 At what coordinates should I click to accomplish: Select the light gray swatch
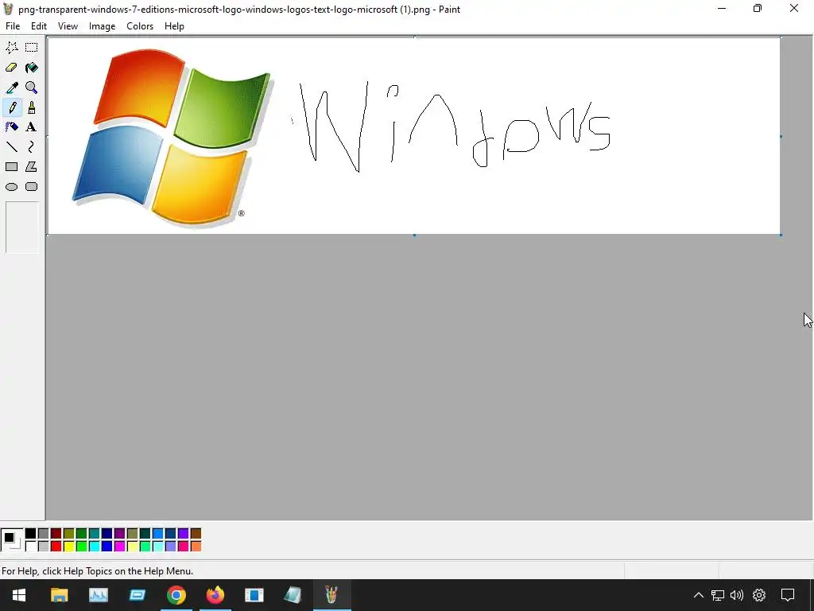point(44,546)
